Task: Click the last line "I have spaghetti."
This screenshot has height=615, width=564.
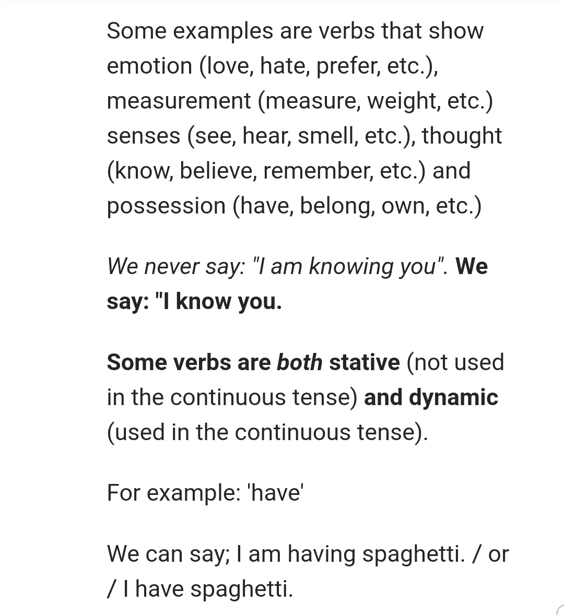Action: (x=205, y=589)
